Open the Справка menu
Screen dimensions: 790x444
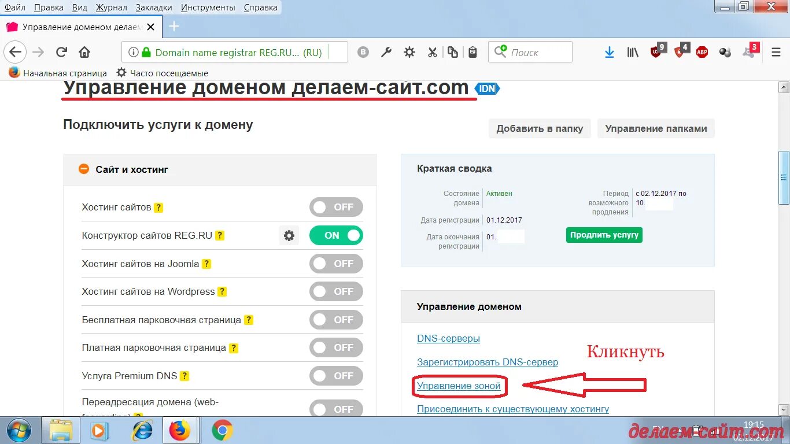(260, 8)
